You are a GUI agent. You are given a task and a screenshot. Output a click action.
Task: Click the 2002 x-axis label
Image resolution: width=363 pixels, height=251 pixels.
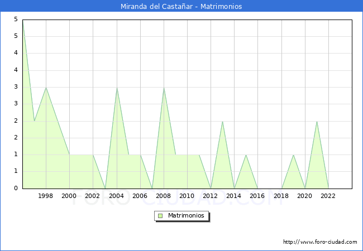click(x=92, y=196)
